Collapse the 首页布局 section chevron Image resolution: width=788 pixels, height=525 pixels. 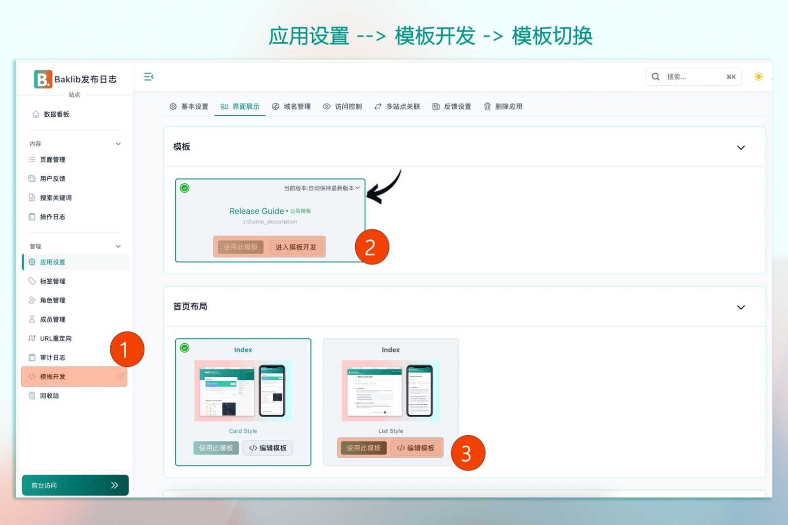pyautogui.click(x=740, y=307)
